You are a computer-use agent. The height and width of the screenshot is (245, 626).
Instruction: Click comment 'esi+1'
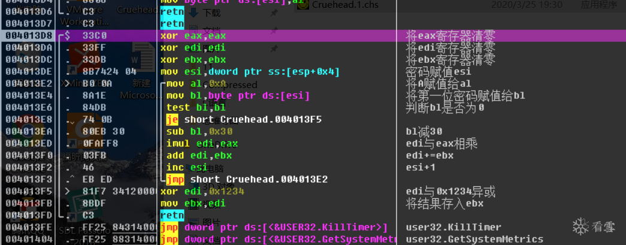coord(421,167)
